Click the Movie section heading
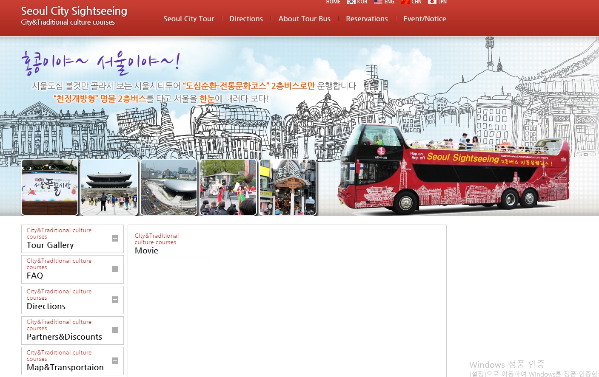The height and width of the screenshot is (377, 599). [146, 250]
